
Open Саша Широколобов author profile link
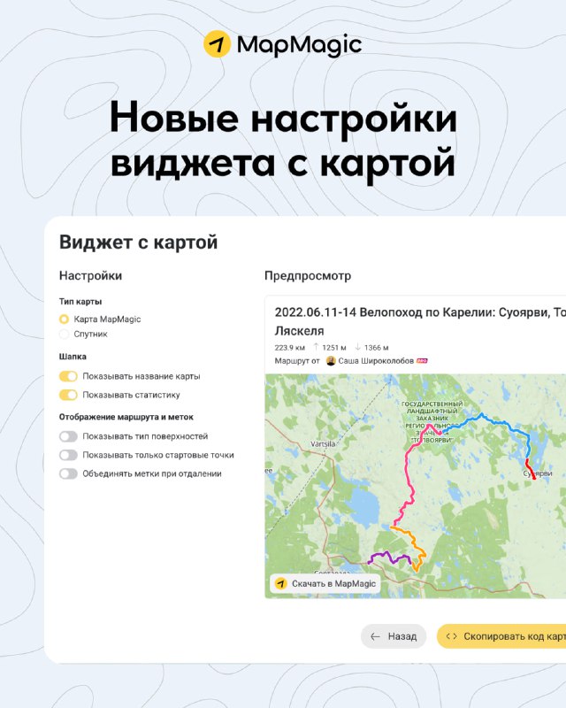(376, 361)
